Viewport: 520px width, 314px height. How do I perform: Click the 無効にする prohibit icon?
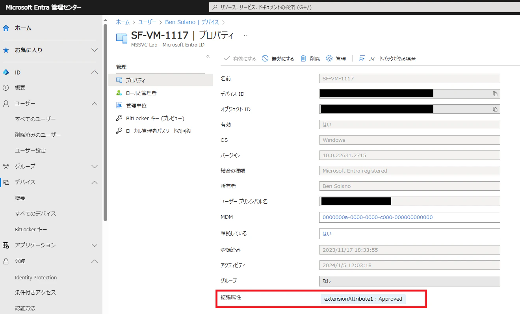coord(265,59)
